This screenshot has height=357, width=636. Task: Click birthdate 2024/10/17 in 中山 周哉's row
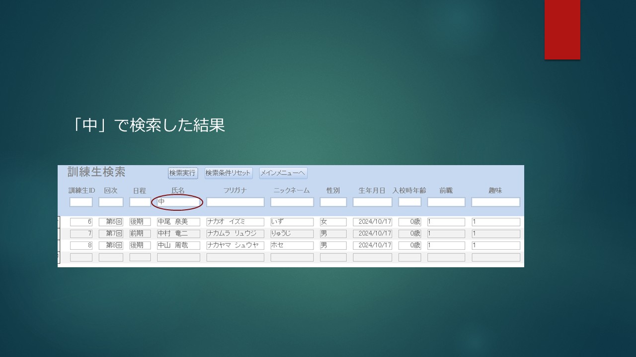click(x=373, y=245)
